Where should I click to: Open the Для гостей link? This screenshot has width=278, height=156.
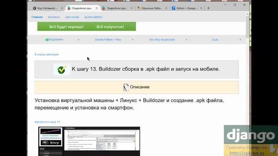point(72,17)
